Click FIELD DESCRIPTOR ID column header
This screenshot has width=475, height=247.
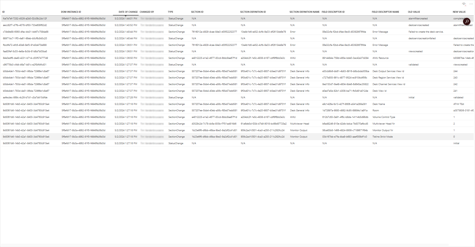click(333, 12)
